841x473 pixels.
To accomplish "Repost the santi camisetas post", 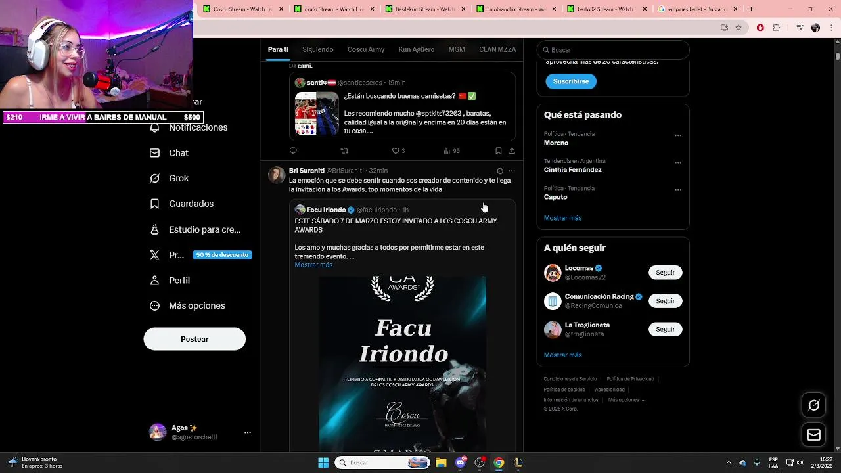I will (344, 151).
